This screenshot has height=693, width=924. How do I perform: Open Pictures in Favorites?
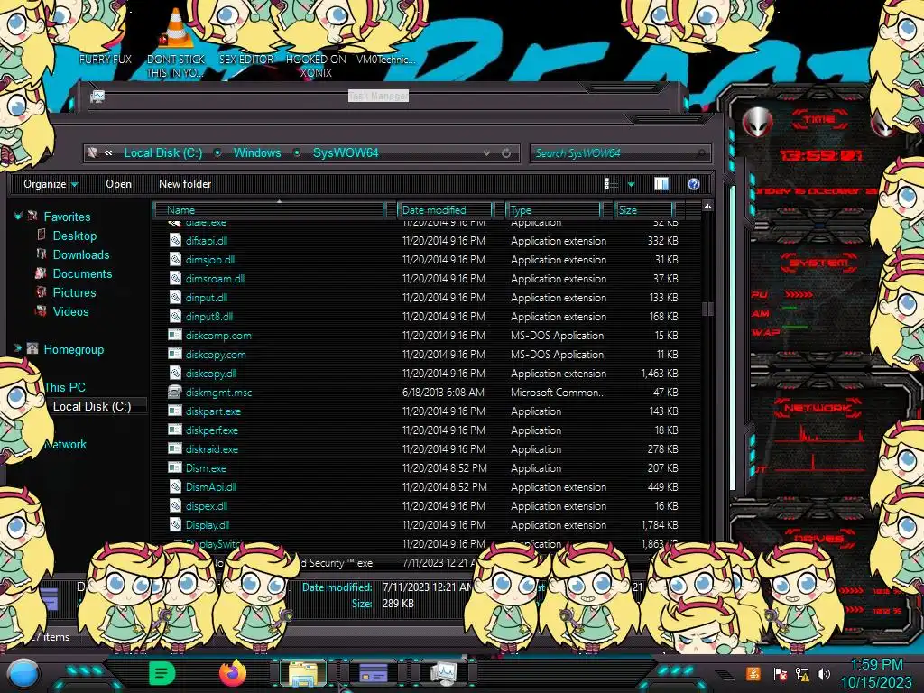coord(74,292)
